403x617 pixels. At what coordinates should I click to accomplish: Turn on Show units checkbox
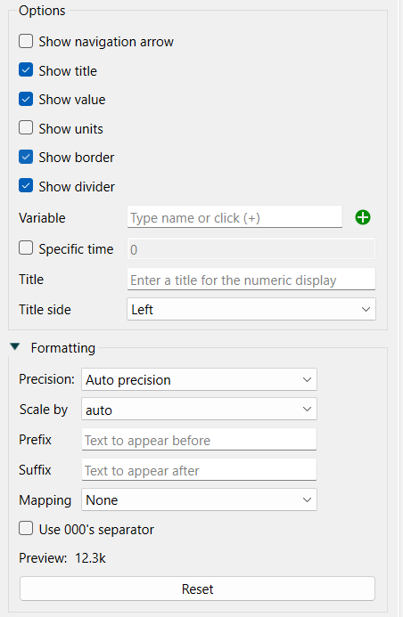click(26, 128)
